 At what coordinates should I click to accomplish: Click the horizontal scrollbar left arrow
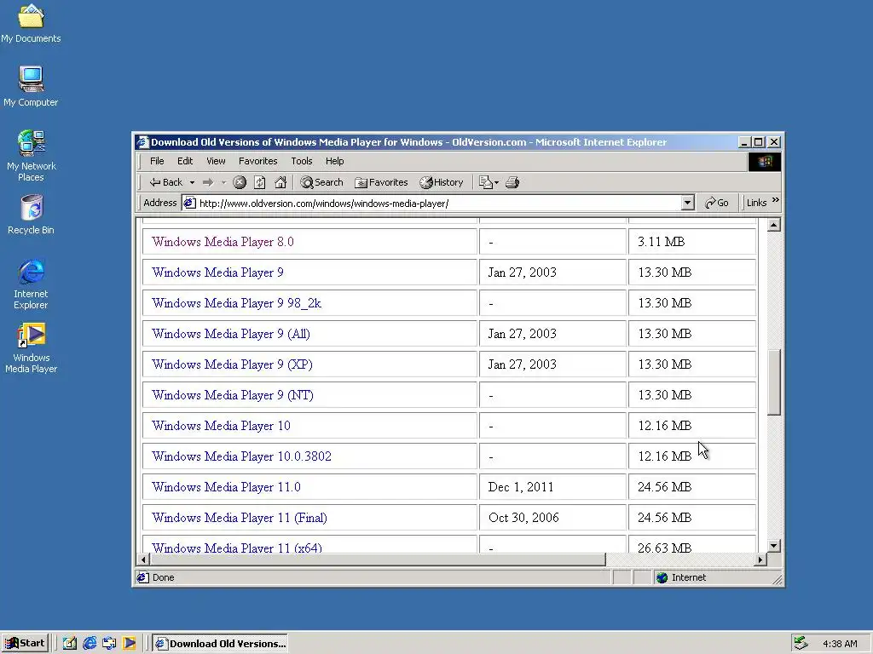pos(143,559)
